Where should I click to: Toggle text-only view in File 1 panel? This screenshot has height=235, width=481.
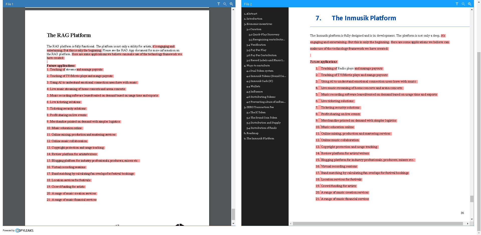(x=218, y=4)
